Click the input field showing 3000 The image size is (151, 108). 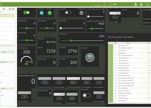coord(115,13)
